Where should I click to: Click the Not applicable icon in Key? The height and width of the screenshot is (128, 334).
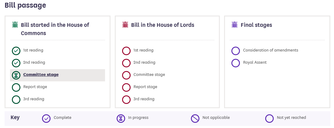coord(195,118)
